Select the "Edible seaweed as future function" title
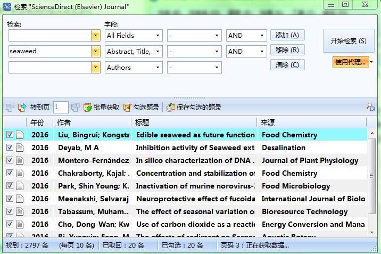Viewport: 381px width, 254px height. click(195, 135)
